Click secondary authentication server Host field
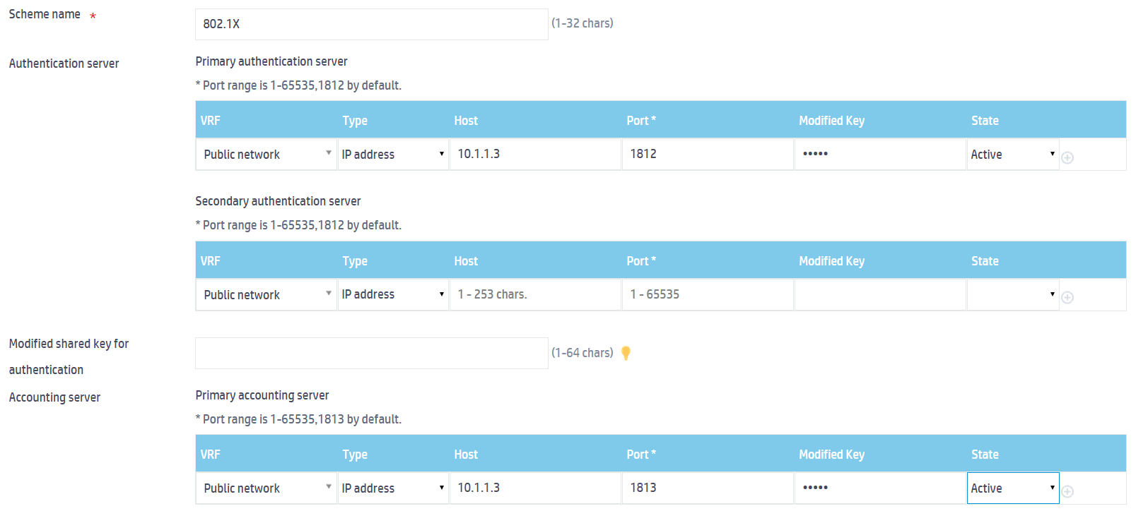Screen dimensions: 1136x511 535,294
